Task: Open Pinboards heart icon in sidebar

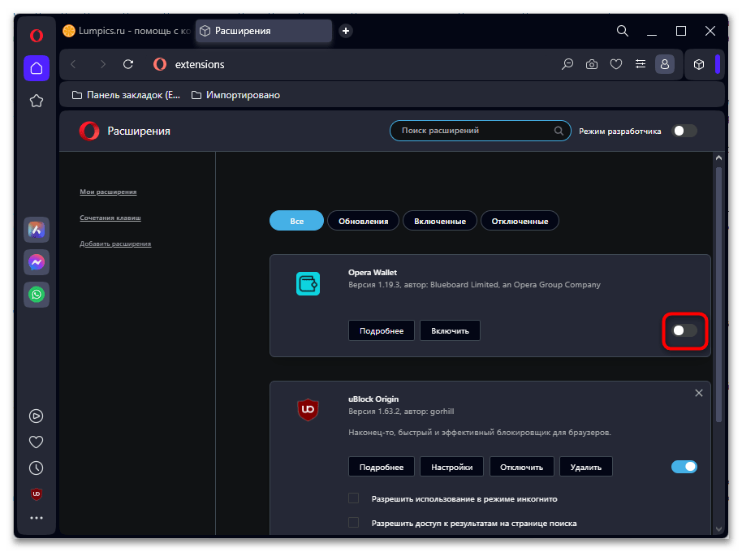Action: [37, 442]
